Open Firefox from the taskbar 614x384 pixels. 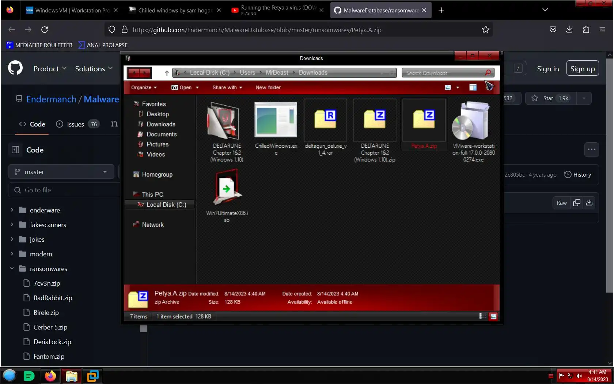point(50,376)
